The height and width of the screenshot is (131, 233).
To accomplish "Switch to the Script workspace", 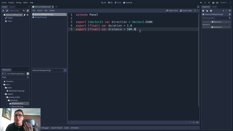I will point(118,3).
